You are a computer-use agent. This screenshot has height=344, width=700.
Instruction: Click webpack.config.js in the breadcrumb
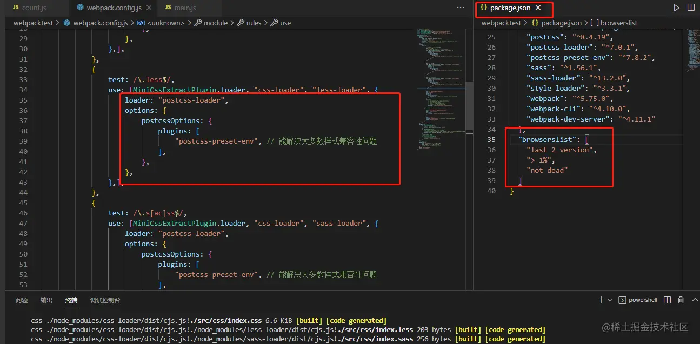[x=100, y=23]
